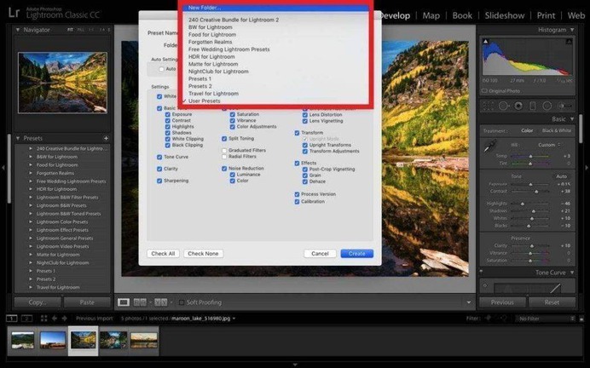This screenshot has height=368, width=590.
Task: Uncheck the Dehaze checkbox
Action: point(304,181)
